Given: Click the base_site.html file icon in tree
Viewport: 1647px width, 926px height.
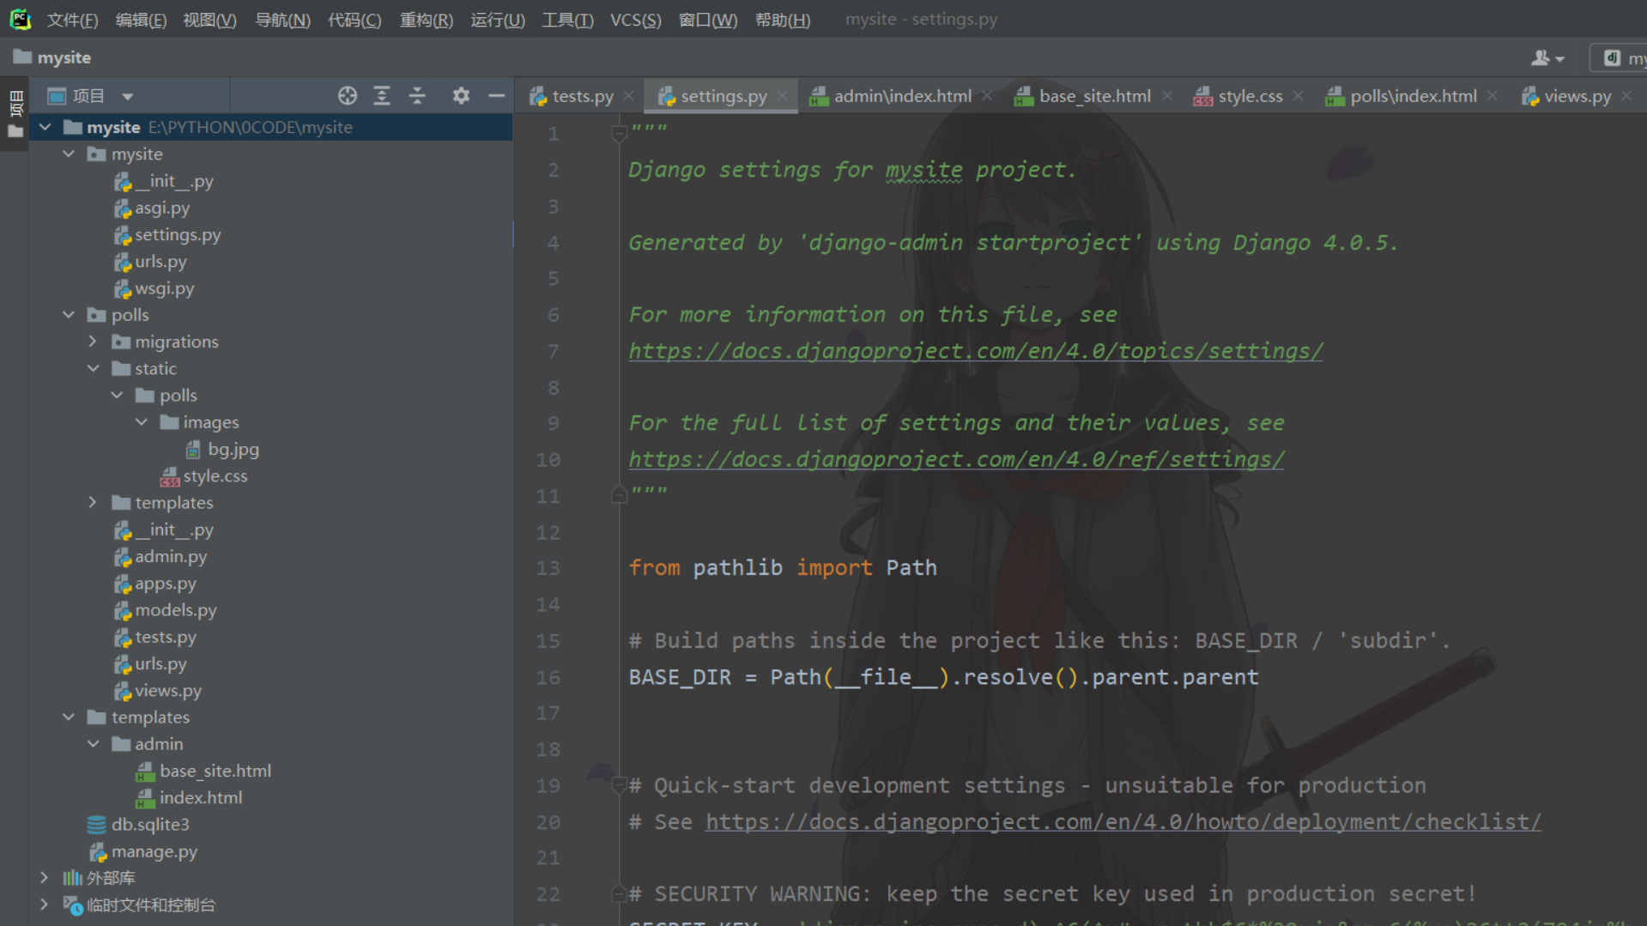Looking at the screenshot, I should [x=145, y=772].
